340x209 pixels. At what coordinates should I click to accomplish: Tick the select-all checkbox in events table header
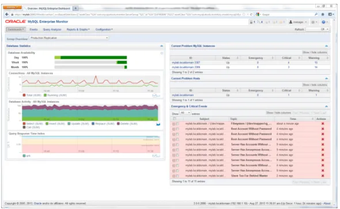[175, 119]
